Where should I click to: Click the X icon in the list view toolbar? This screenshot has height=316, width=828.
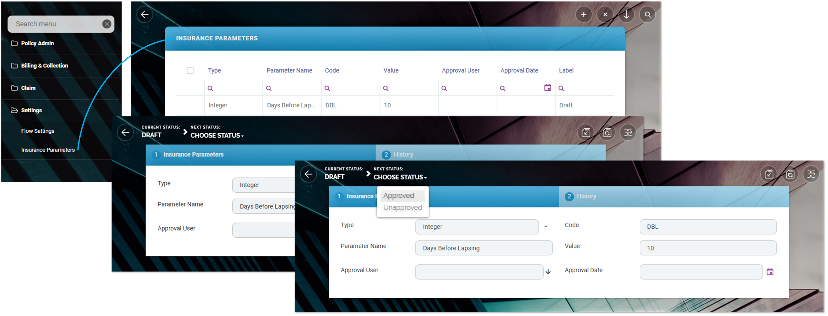click(x=605, y=15)
